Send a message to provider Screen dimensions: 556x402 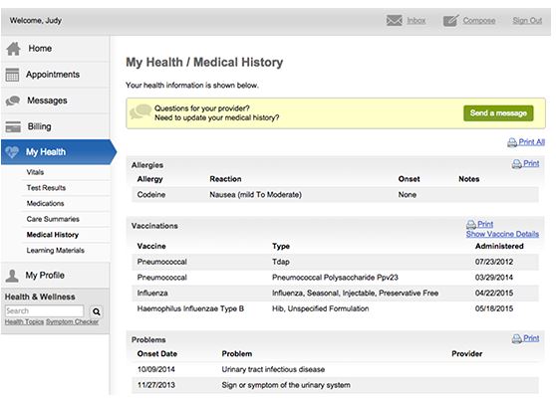coord(498,113)
